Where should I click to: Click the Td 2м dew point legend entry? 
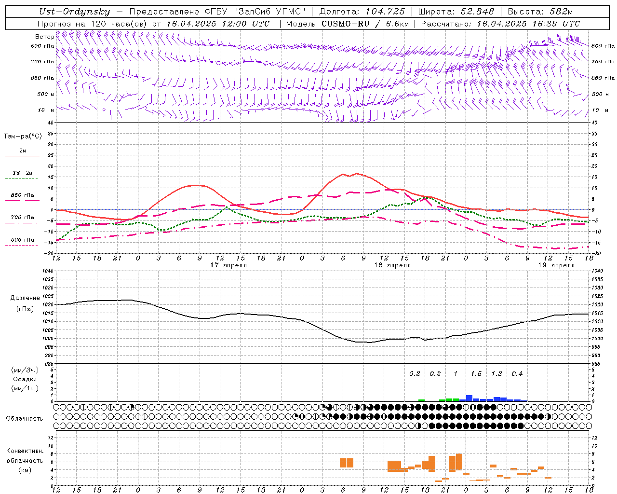pos(23,173)
